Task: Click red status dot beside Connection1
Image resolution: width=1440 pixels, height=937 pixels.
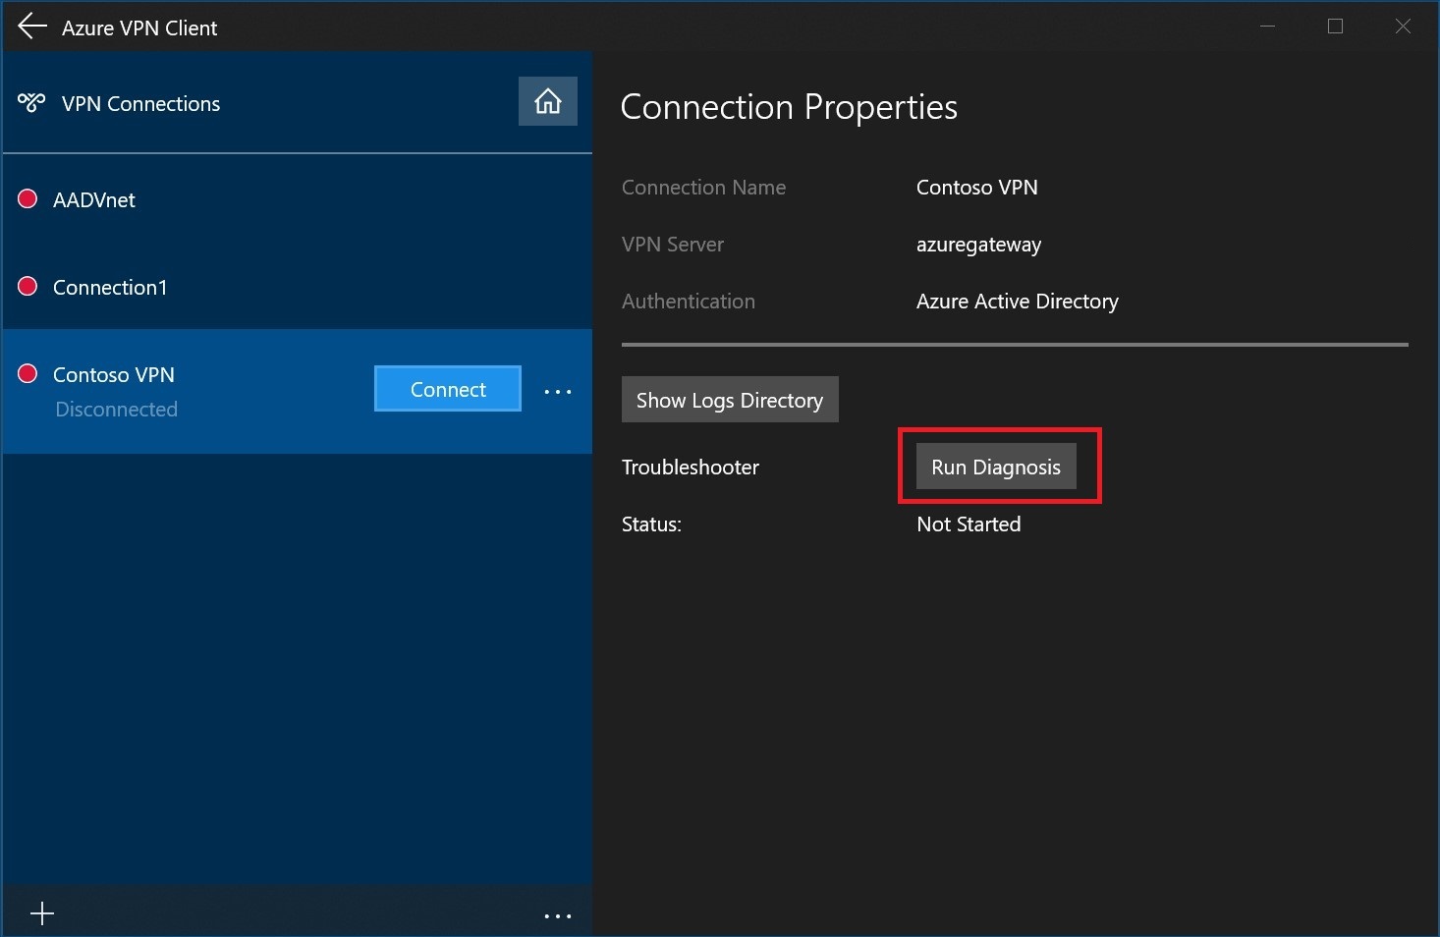Action: (28, 286)
